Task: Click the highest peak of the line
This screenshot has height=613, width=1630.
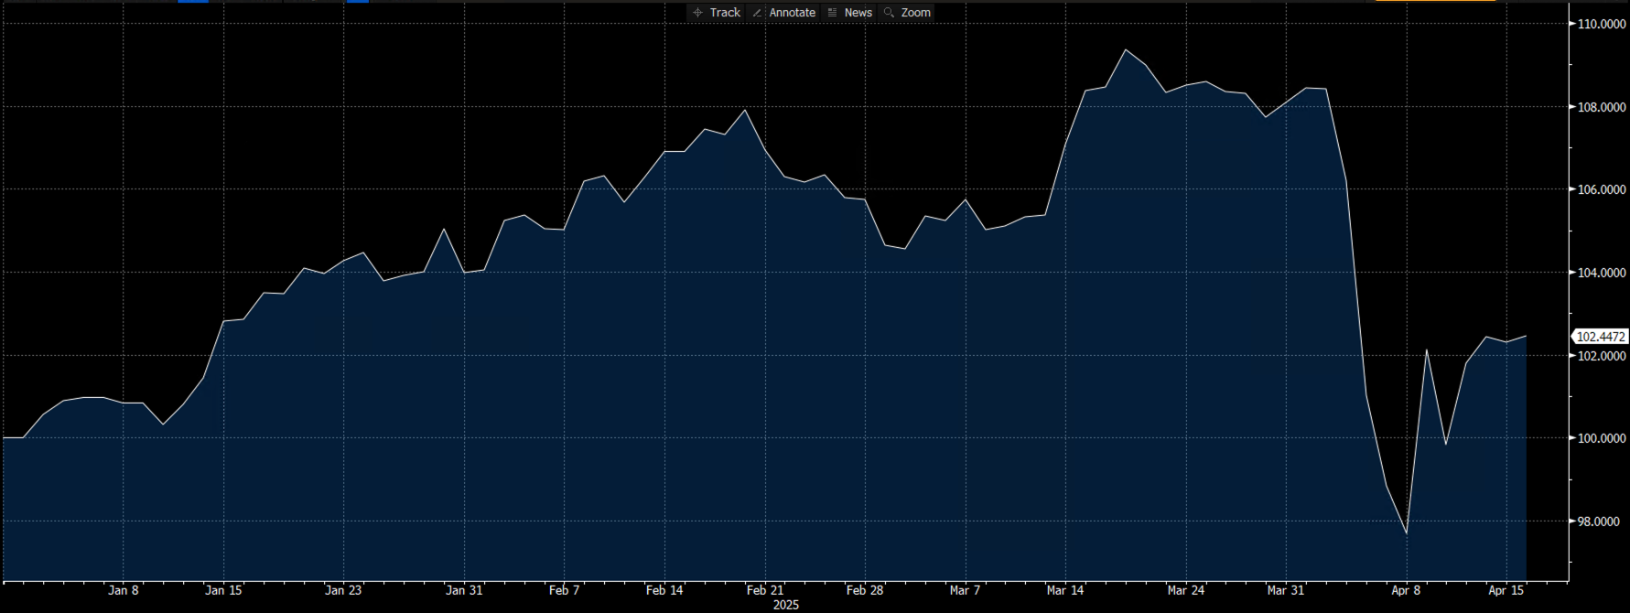Action: click(x=1126, y=49)
